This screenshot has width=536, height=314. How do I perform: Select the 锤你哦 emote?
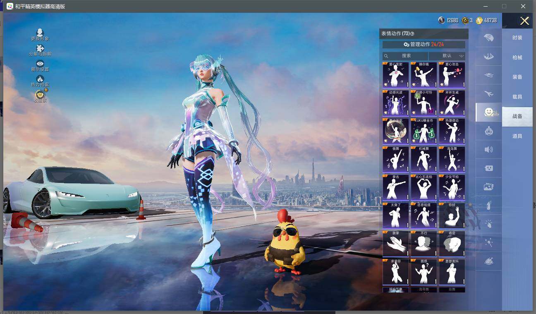[x=424, y=75]
